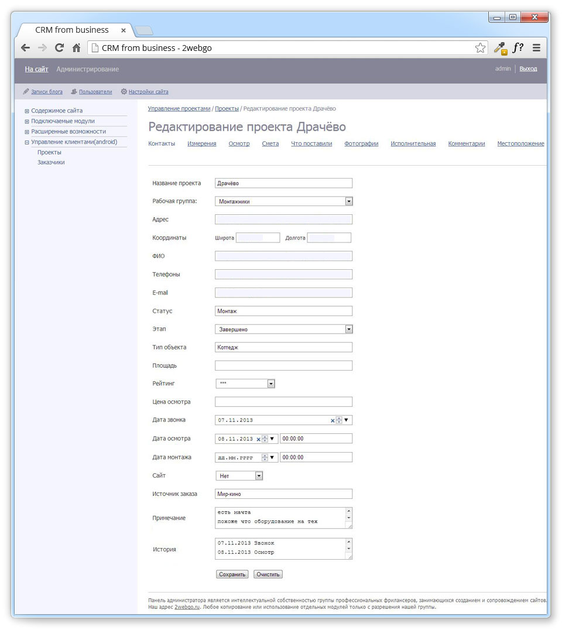Click Название проекта field
This screenshot has width=562, height=637.
(x=283, y=183)
